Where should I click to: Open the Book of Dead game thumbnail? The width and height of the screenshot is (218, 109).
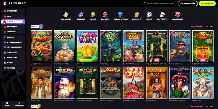coord(41,83)
